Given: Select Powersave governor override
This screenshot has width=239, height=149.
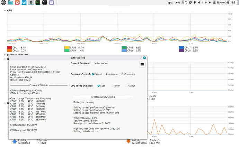Looking at the screenshot, I should point(110,74).
